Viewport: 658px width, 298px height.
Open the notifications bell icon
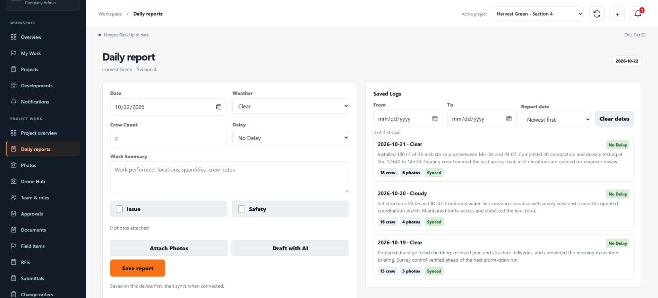tap(638, 14)
